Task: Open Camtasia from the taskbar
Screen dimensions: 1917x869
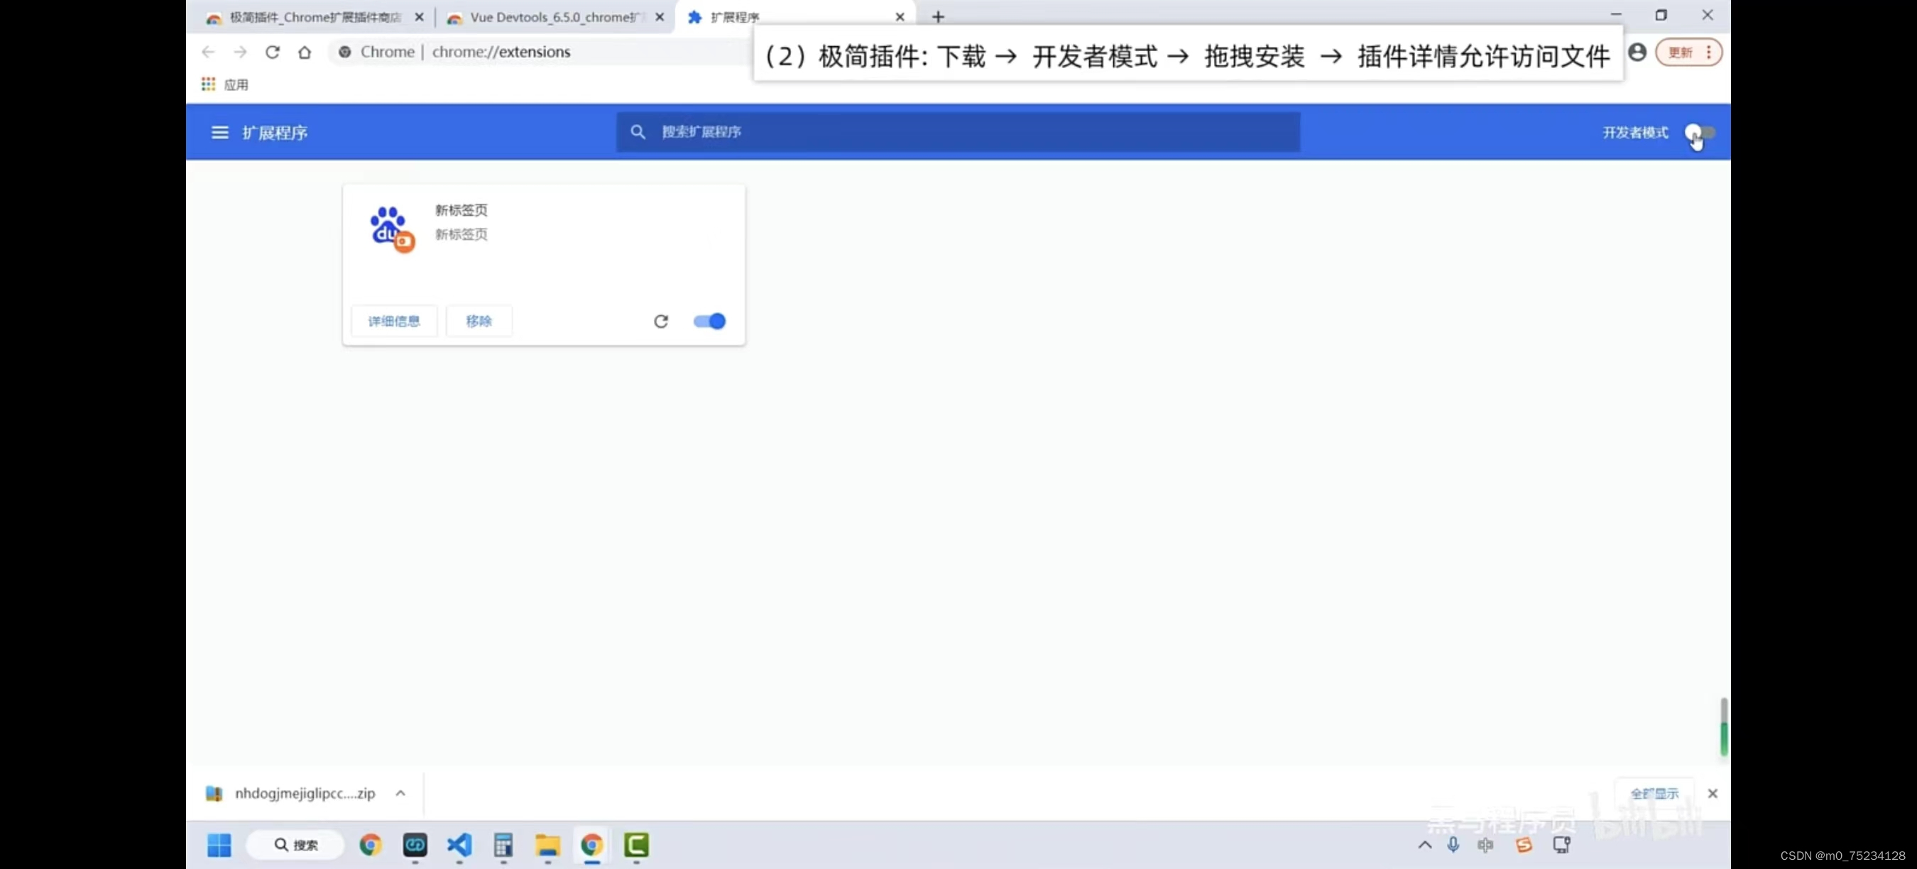Action: [635, 845]
